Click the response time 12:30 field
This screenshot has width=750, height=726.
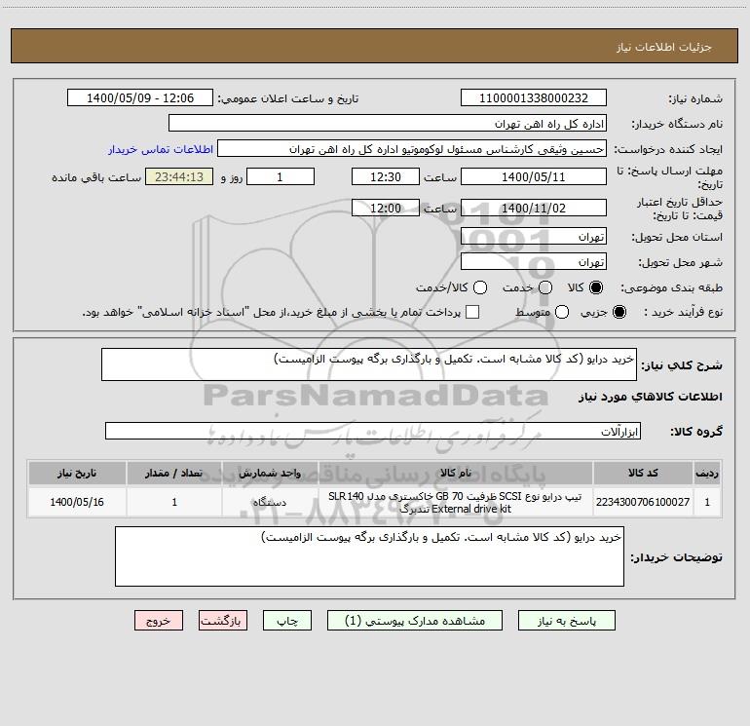click(386, 176)
